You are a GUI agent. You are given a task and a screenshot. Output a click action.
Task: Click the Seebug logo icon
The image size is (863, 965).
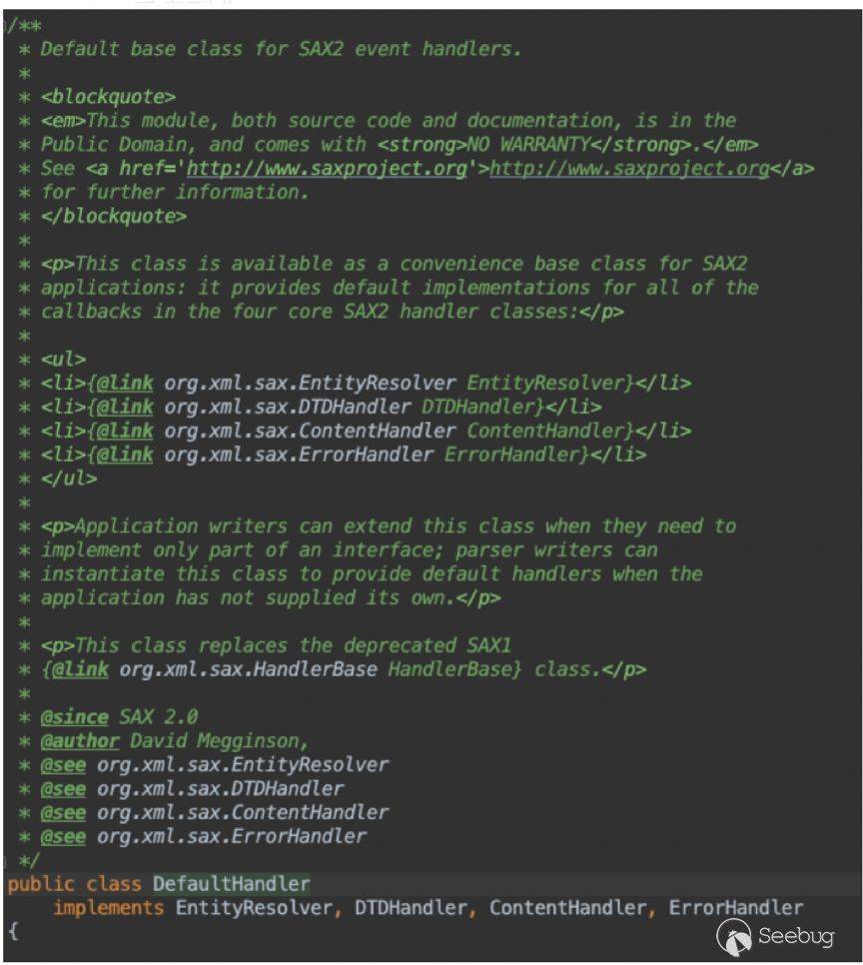click(x=734, y=936)
